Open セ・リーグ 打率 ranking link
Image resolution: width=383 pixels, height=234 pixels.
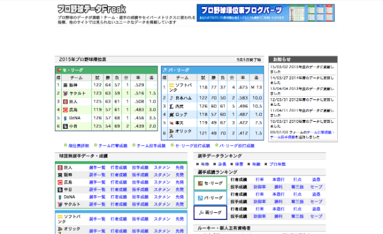260,180
